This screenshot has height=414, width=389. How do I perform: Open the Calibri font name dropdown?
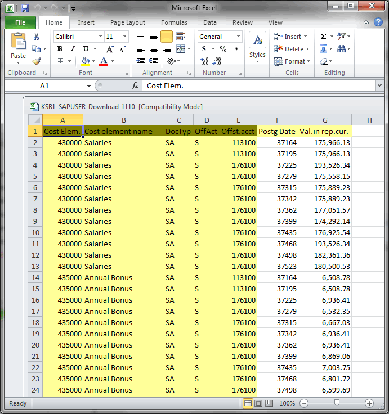[100, 37]
